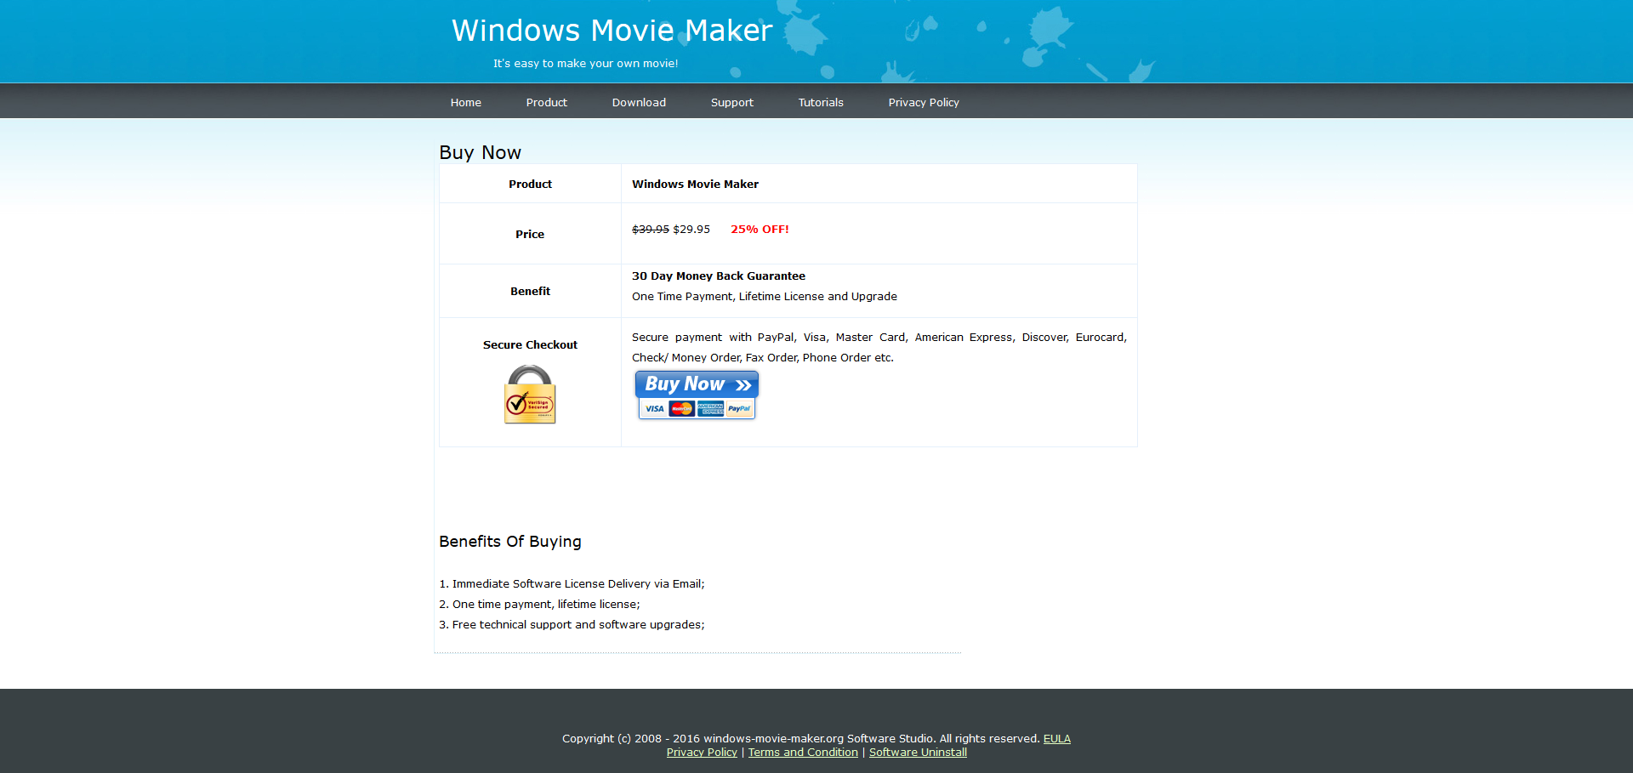The height and width of the screenshot is (773, 1633).
Task: Open the Terms and Condition link
Action: (x=802, y=752)
